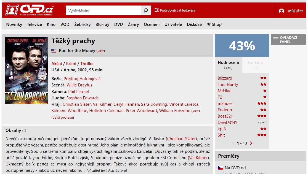Open the Ocenění awards page
The height and width of the screenshot is (174, 308).
coord(152,24)
